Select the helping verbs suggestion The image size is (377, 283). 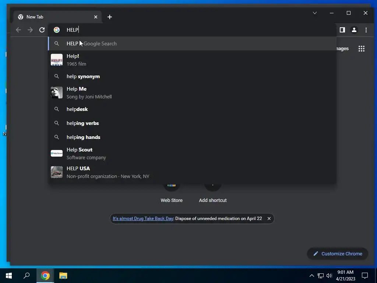(192, 123)
